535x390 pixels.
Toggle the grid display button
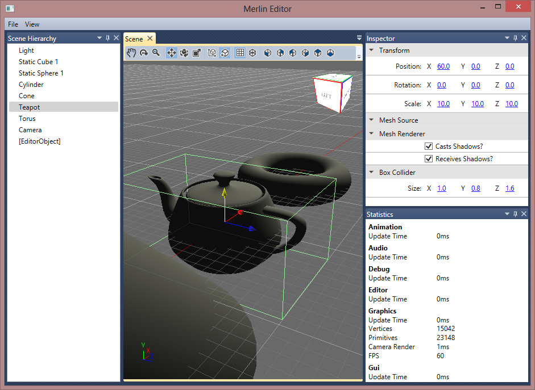tap(240, 53)
